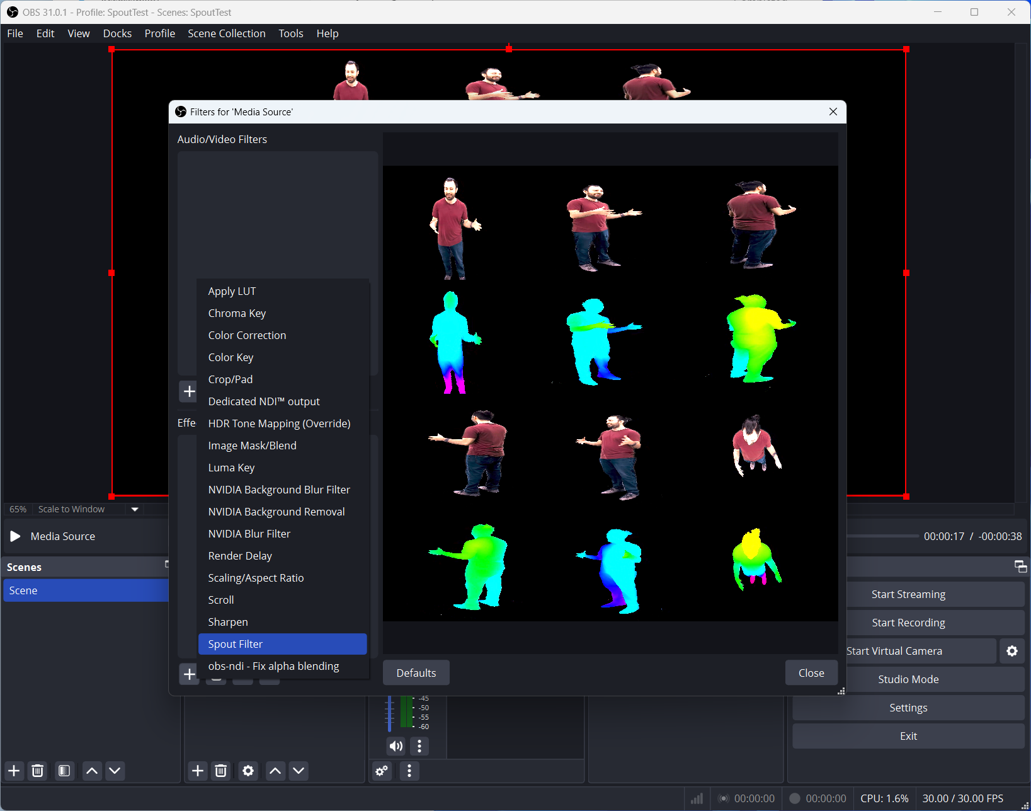This screenshot has width=1031, height=811.
Task: Open three-dot menu beside mute speaker
Action: pos(419,746)
